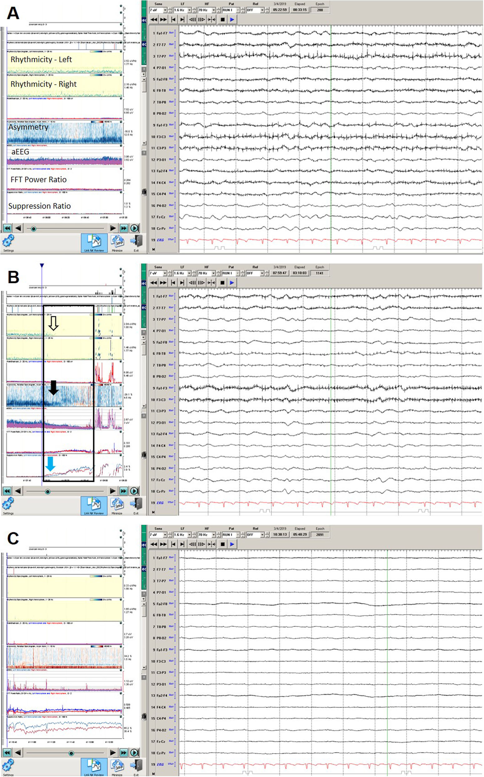
Task: Click the Epoch 2091 field in panel C
Action: coord(320,535)
